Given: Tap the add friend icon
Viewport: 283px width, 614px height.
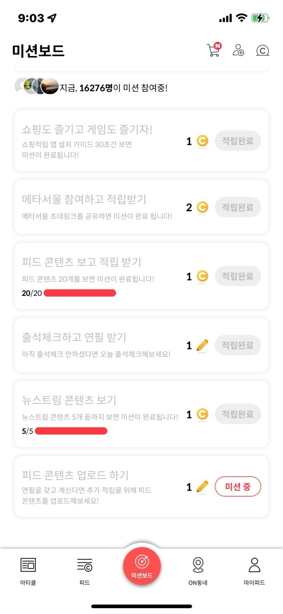Looking at the screenshot, I should point(238,50).
